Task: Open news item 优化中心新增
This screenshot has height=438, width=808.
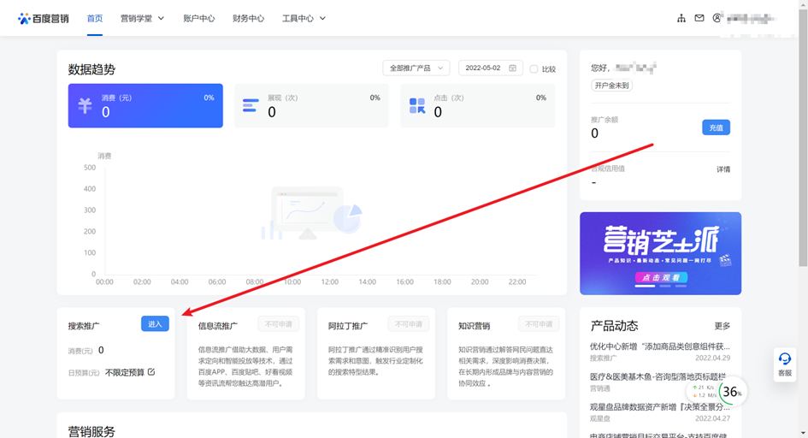Action: [660, 346]
